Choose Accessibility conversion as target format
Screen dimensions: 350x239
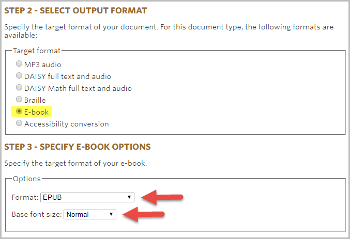pos(19,124)
